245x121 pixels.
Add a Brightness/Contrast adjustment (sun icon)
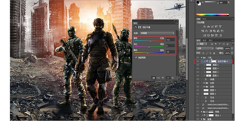(x=204, y=27)
